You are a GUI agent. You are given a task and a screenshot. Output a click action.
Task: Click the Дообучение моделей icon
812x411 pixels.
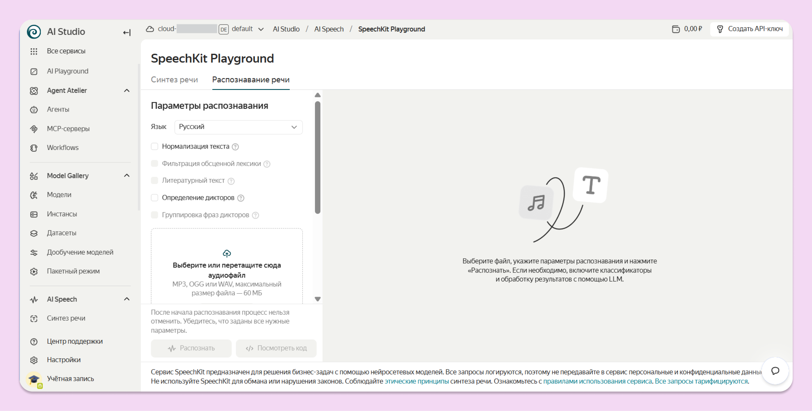pyautogui.click(x=34, y=252)
